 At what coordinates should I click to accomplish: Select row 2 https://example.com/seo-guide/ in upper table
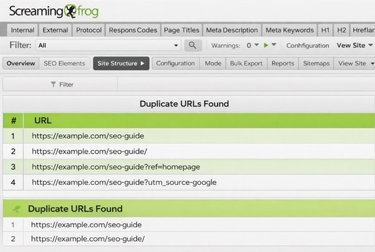click(189, 151)
